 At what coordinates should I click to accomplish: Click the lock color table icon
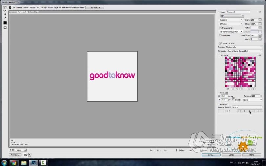tap(242, 89)
